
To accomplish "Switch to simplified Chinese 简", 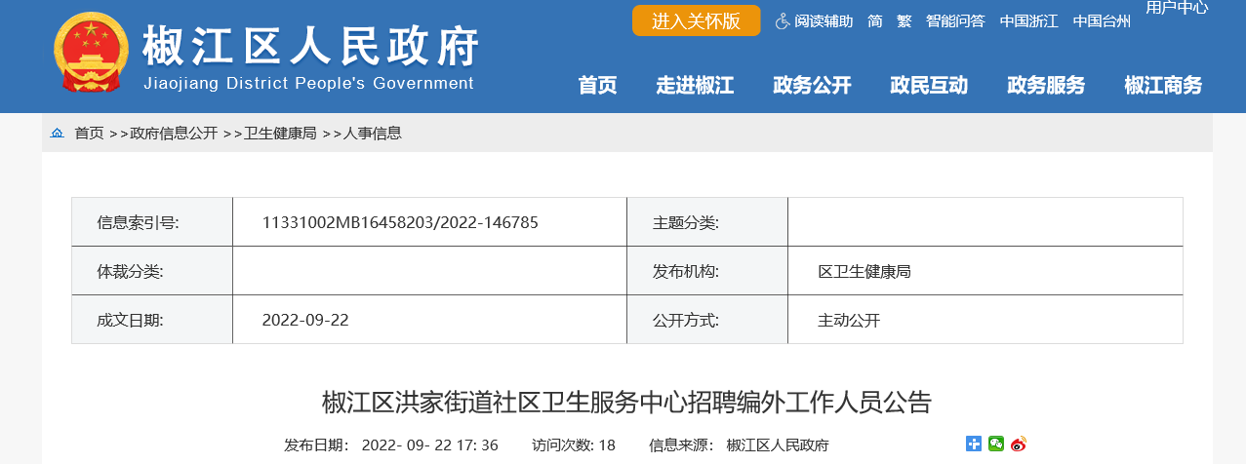I will click(875, 20).
